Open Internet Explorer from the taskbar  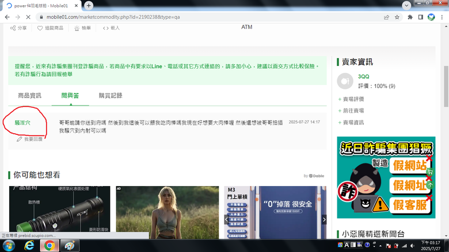point(29,246)
